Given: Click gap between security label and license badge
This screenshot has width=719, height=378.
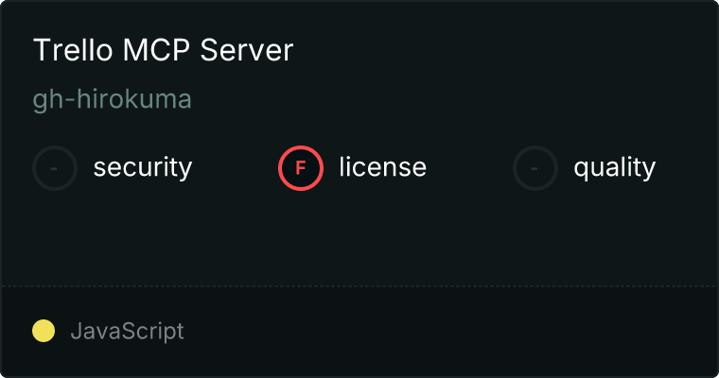Looking at the screenshot, I should 235,168.
